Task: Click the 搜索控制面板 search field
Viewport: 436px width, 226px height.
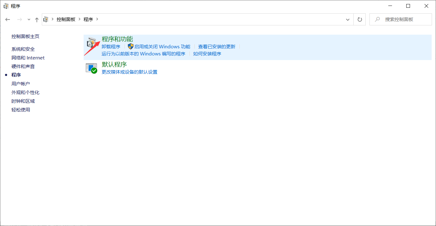Action: tap(401, 19)
